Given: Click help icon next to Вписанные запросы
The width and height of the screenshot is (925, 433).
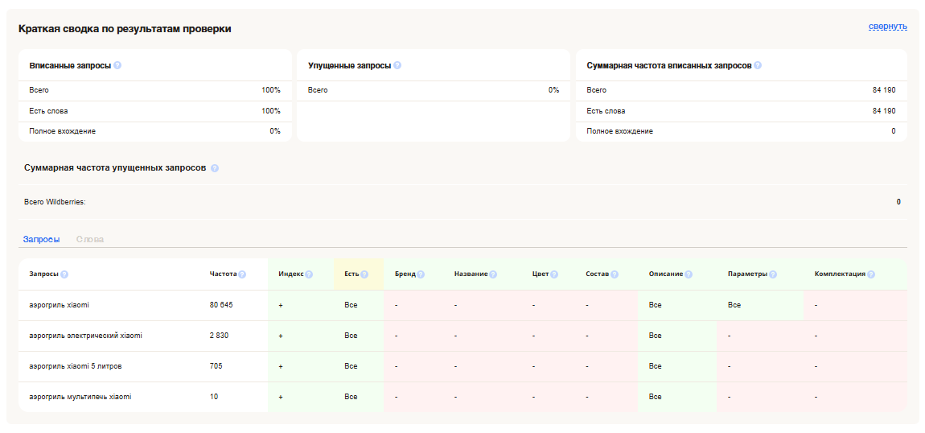Looking at the screenshot, I should (117, 65).
